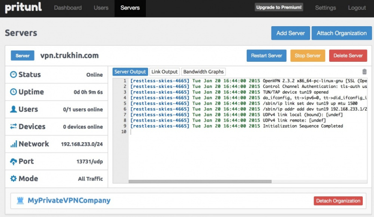Toggle the blue Server label badge
This screenshot has height=217, width=374.
(x=22, y=56)
